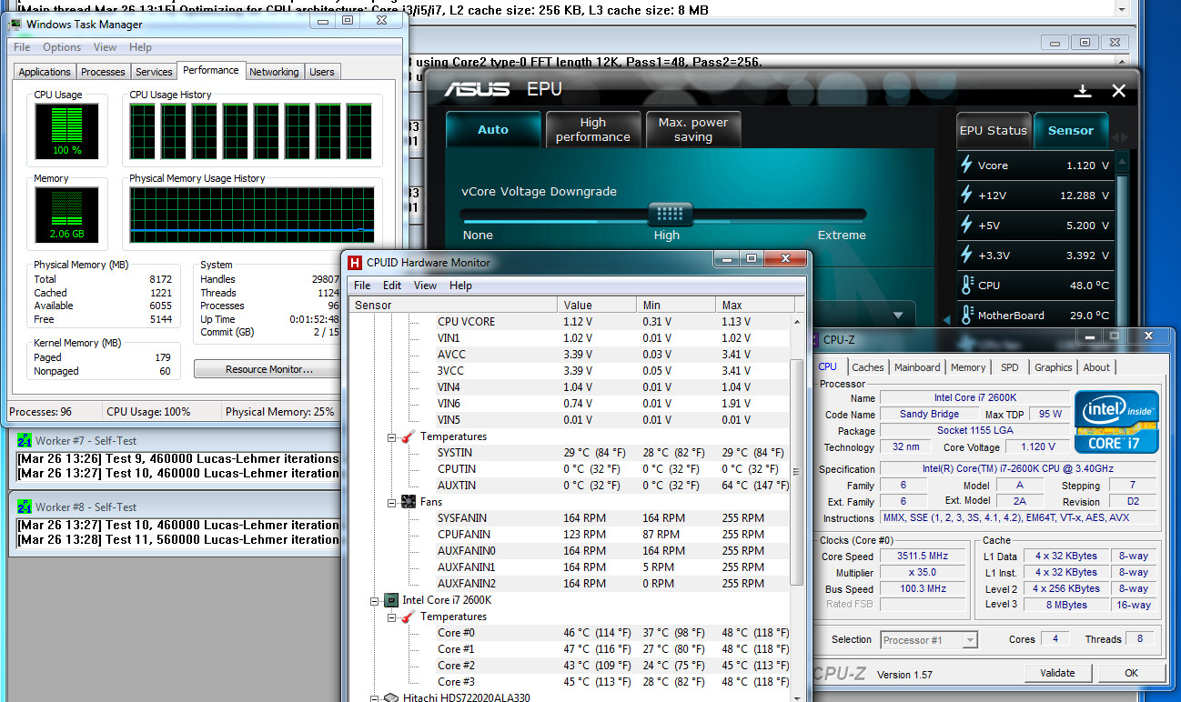Click the Resource Monitor button
The height and width of the screenshot is (702, 1181).
coord(268,369)
